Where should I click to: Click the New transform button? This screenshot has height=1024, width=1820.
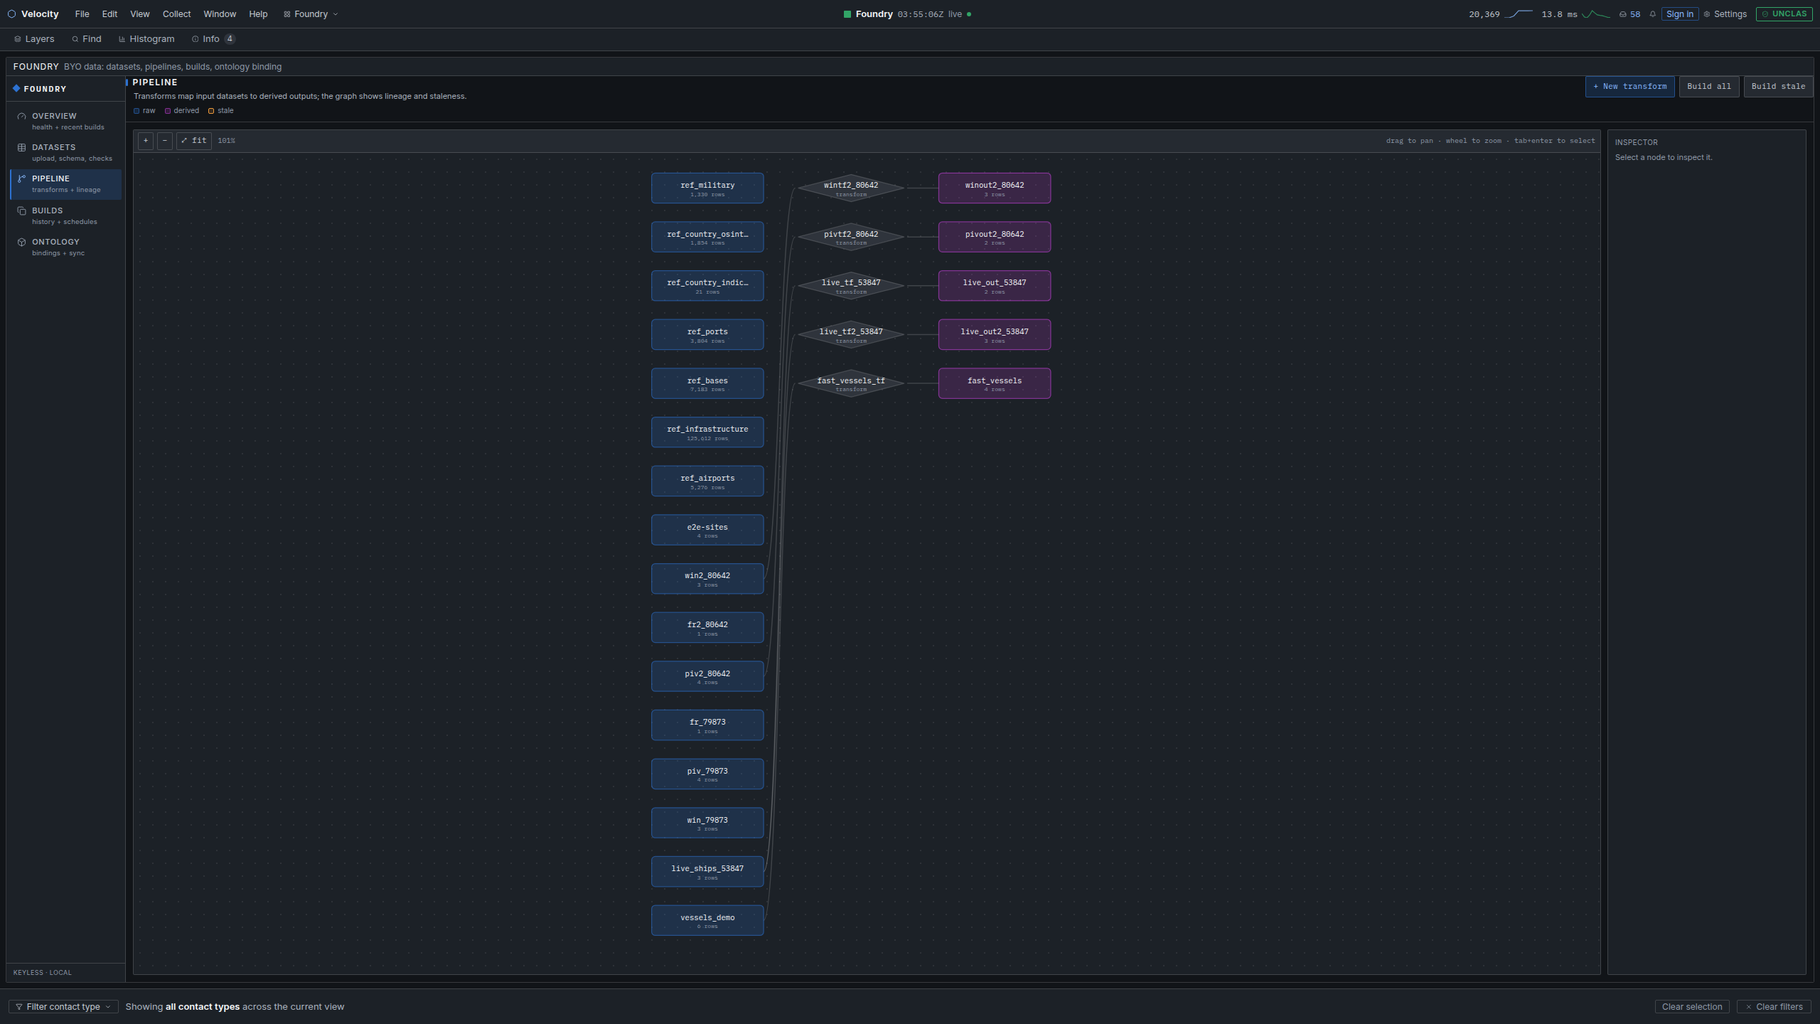pos(1629,87)
